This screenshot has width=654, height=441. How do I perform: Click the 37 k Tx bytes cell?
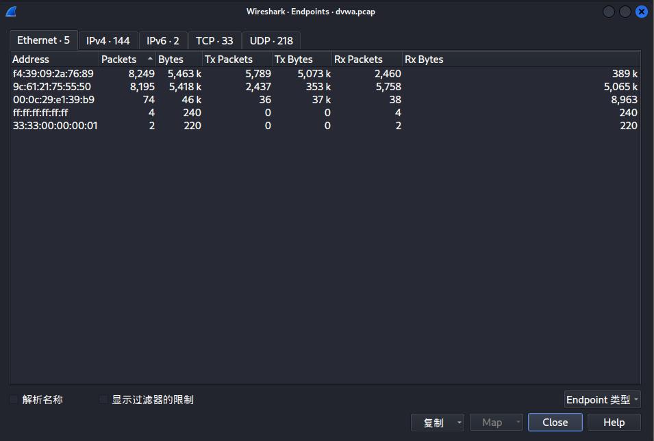point(321,100)
